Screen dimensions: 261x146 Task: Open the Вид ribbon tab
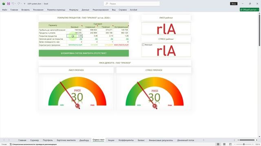pos(114,10)
